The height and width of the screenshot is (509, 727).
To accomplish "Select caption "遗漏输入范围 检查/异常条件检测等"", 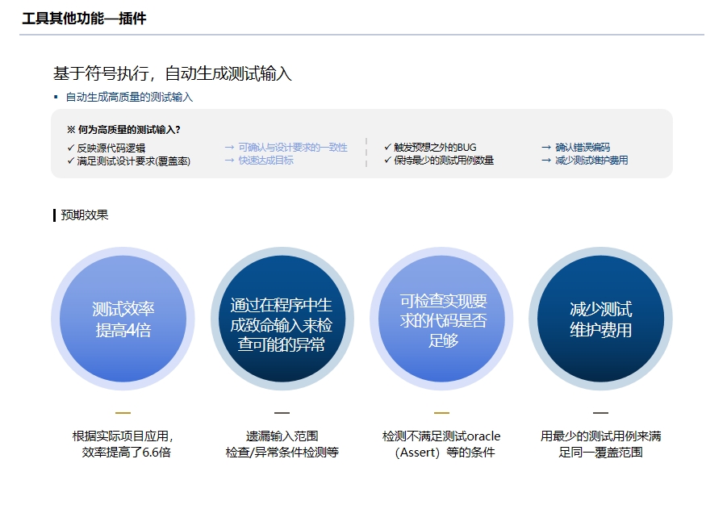I will coord(282,444).
